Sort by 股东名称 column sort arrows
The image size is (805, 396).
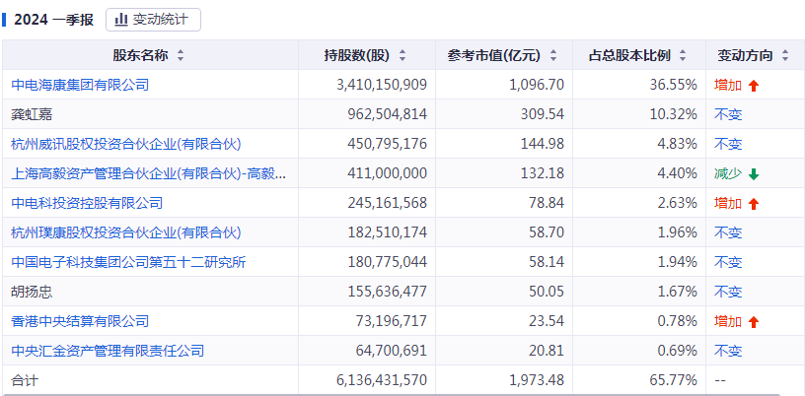coord(180,55)
